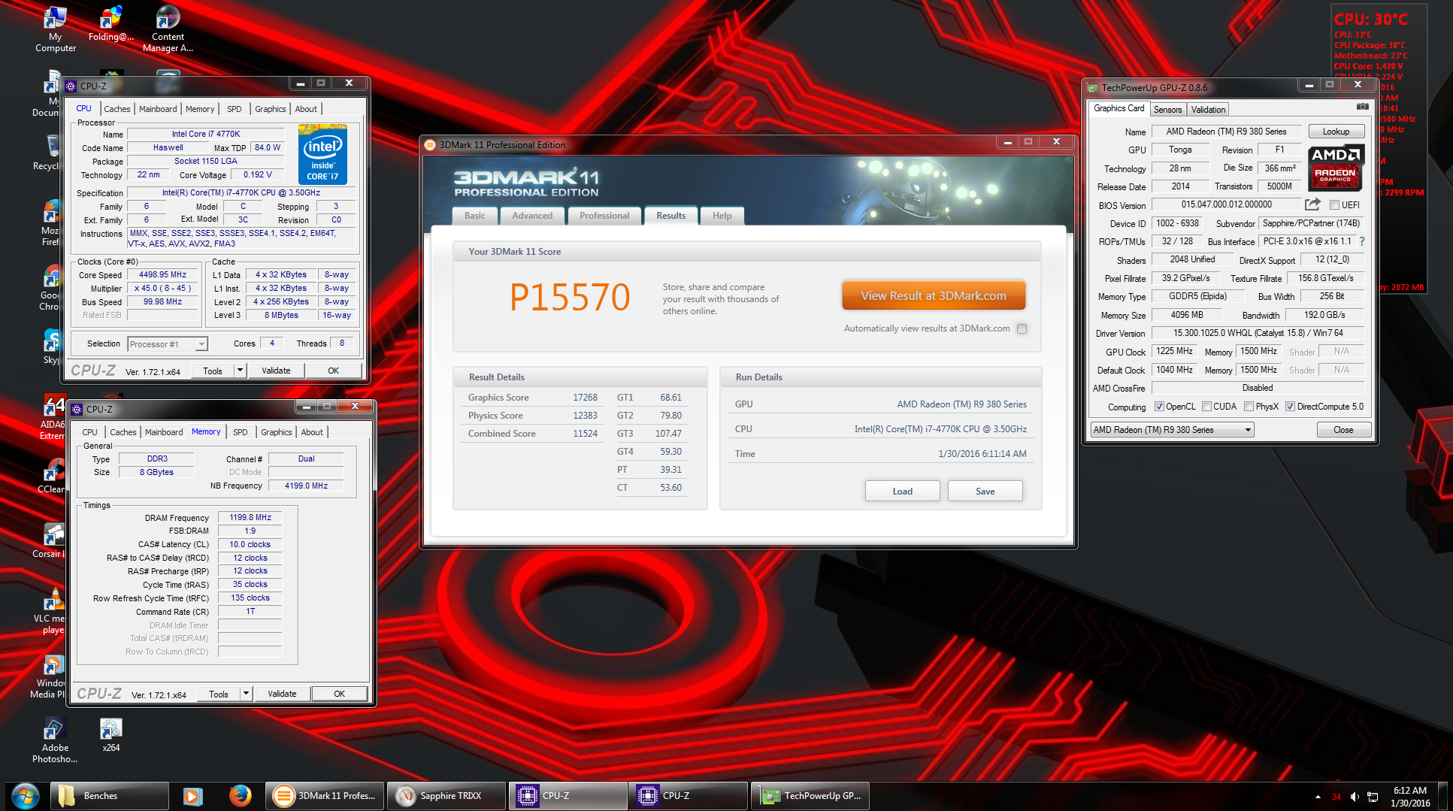Switch to the Professional tab in 3DMark 11
Image resolution: width=1453 pixels, height=811 pixels.
pyautogui.click(x=604, y=216)
